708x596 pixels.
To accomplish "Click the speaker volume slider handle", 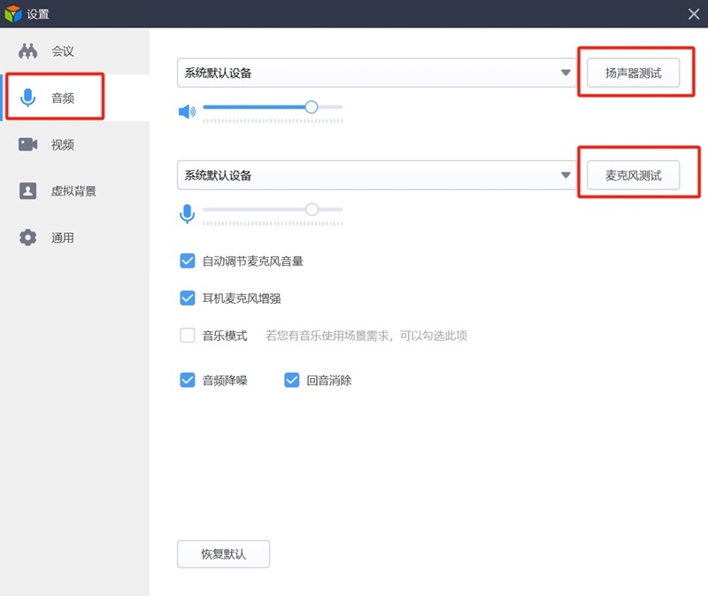I will click(x=311, y=106).
